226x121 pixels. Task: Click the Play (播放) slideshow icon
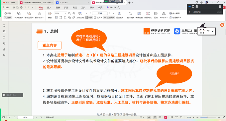[50, 15]
